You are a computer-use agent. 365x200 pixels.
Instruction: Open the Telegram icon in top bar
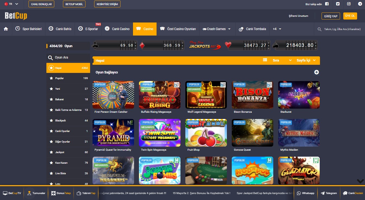(x=360, y=4)
